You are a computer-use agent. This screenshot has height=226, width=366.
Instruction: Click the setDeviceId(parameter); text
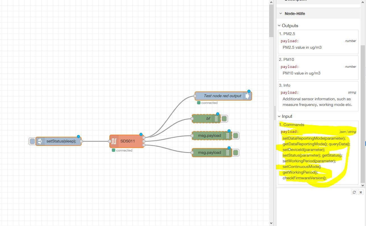tap(304, 150)
